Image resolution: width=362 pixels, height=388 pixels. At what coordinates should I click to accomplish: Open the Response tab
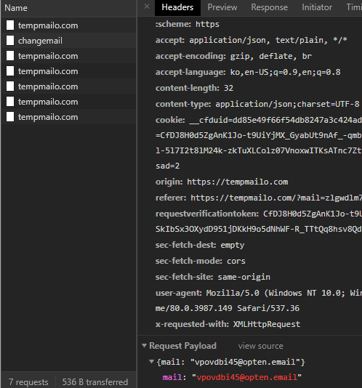(x=270, y=7)
